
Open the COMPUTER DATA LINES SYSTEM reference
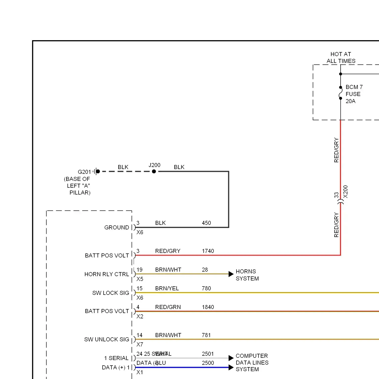pyautogui.click(x=252, y=363)
